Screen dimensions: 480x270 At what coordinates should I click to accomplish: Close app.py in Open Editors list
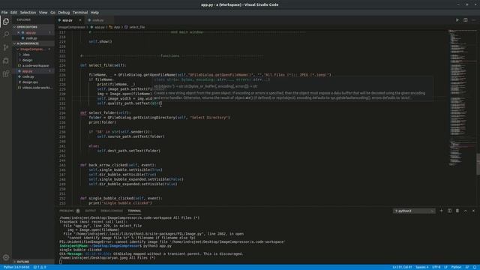point(18,32)
